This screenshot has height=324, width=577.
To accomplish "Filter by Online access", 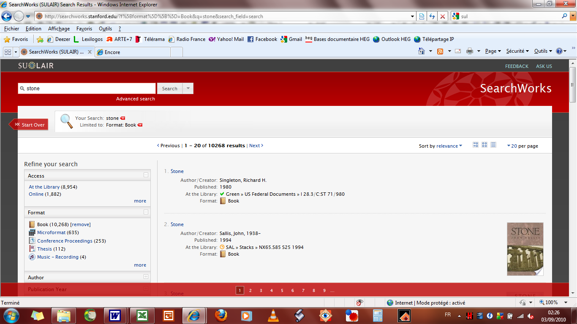I will (x=36, y=194).
